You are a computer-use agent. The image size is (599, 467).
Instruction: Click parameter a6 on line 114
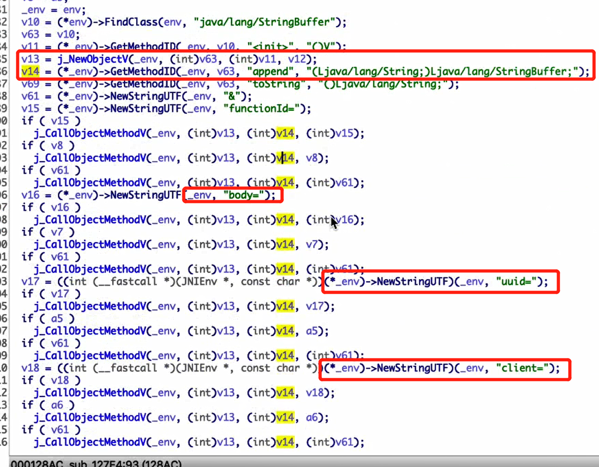pyautogui.click(x=312, y=417)
